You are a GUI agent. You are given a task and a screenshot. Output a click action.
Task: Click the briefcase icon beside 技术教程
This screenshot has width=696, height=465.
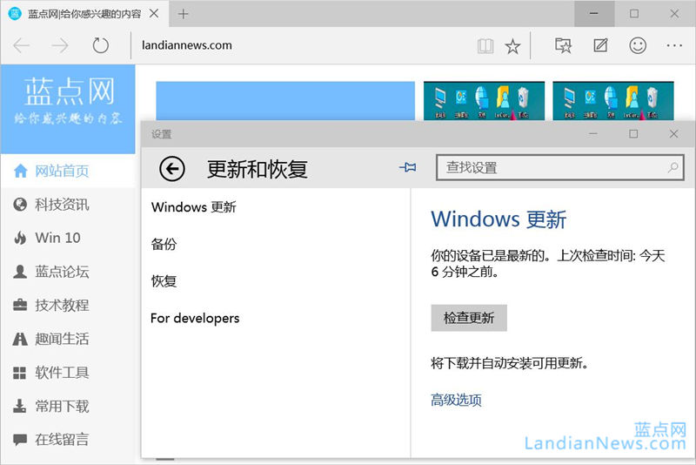pos(20,305)
